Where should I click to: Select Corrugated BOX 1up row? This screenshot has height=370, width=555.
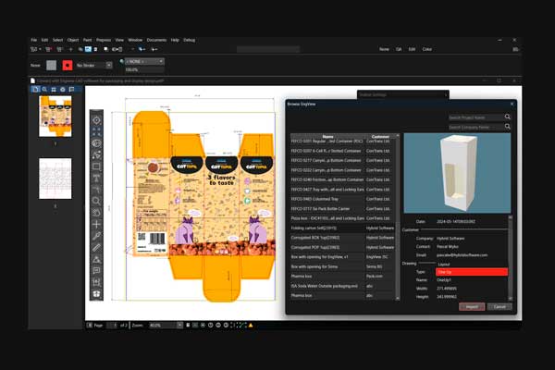coord(342,238)
